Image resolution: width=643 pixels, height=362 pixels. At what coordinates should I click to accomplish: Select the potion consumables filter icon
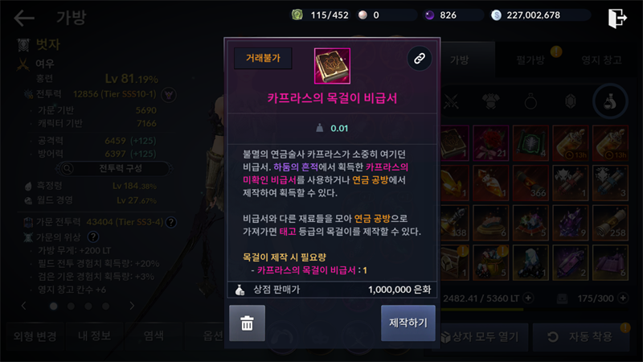(610, 101)
